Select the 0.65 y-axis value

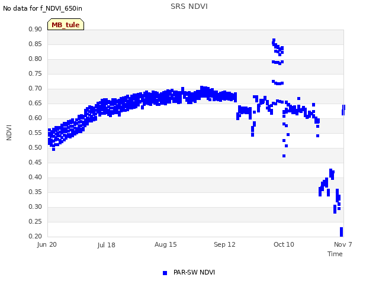pos(36,103)
